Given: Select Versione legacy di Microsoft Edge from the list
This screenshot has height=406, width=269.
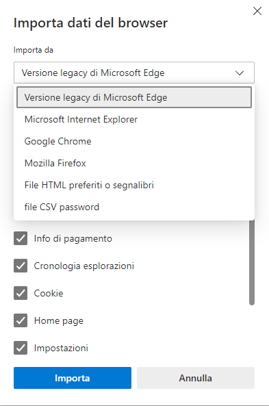Looking at the screenshot, I should [x=134, y=97].
